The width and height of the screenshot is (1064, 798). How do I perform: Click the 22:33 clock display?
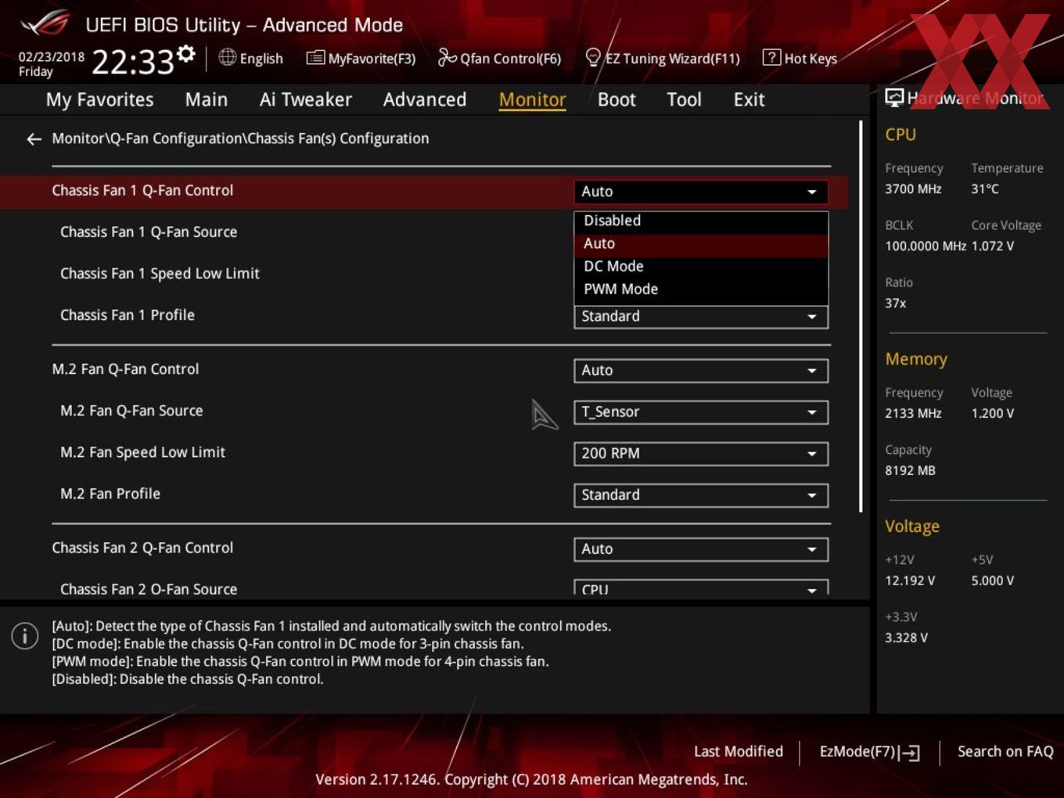point(133,62)
